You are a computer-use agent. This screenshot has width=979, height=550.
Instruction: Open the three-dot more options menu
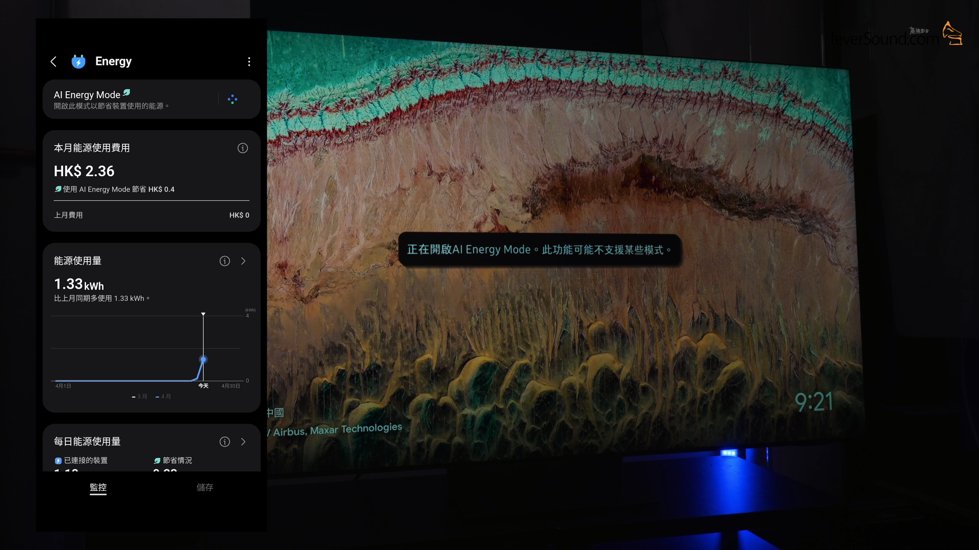pos(249,62)
